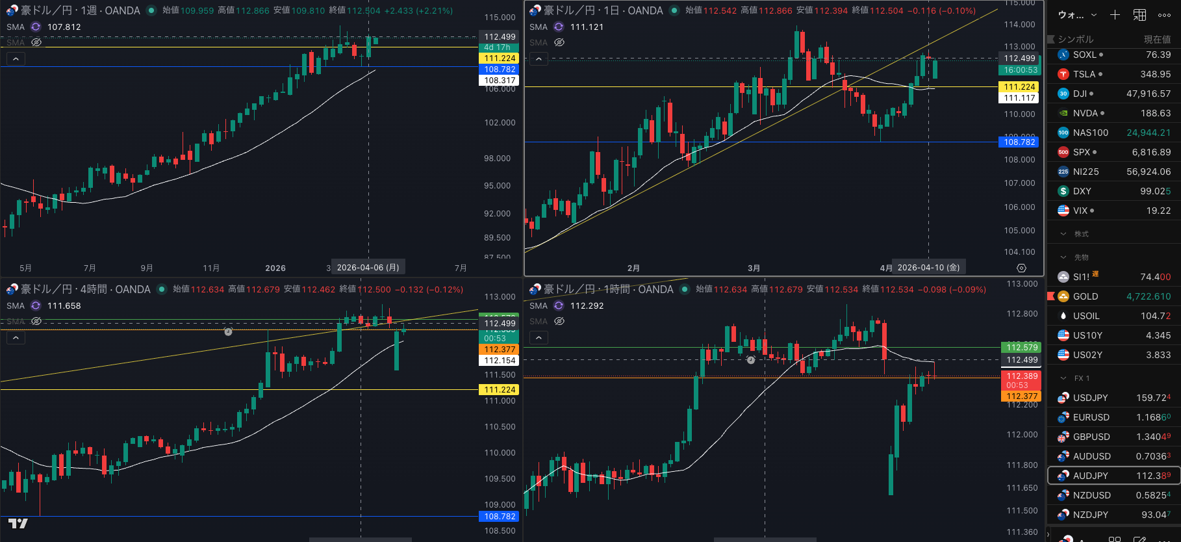Click the yellow 111.224 price label on weekly chart
Viewport: 1181px width, 542px height.
pyautogui.click(x=499, y=58)
